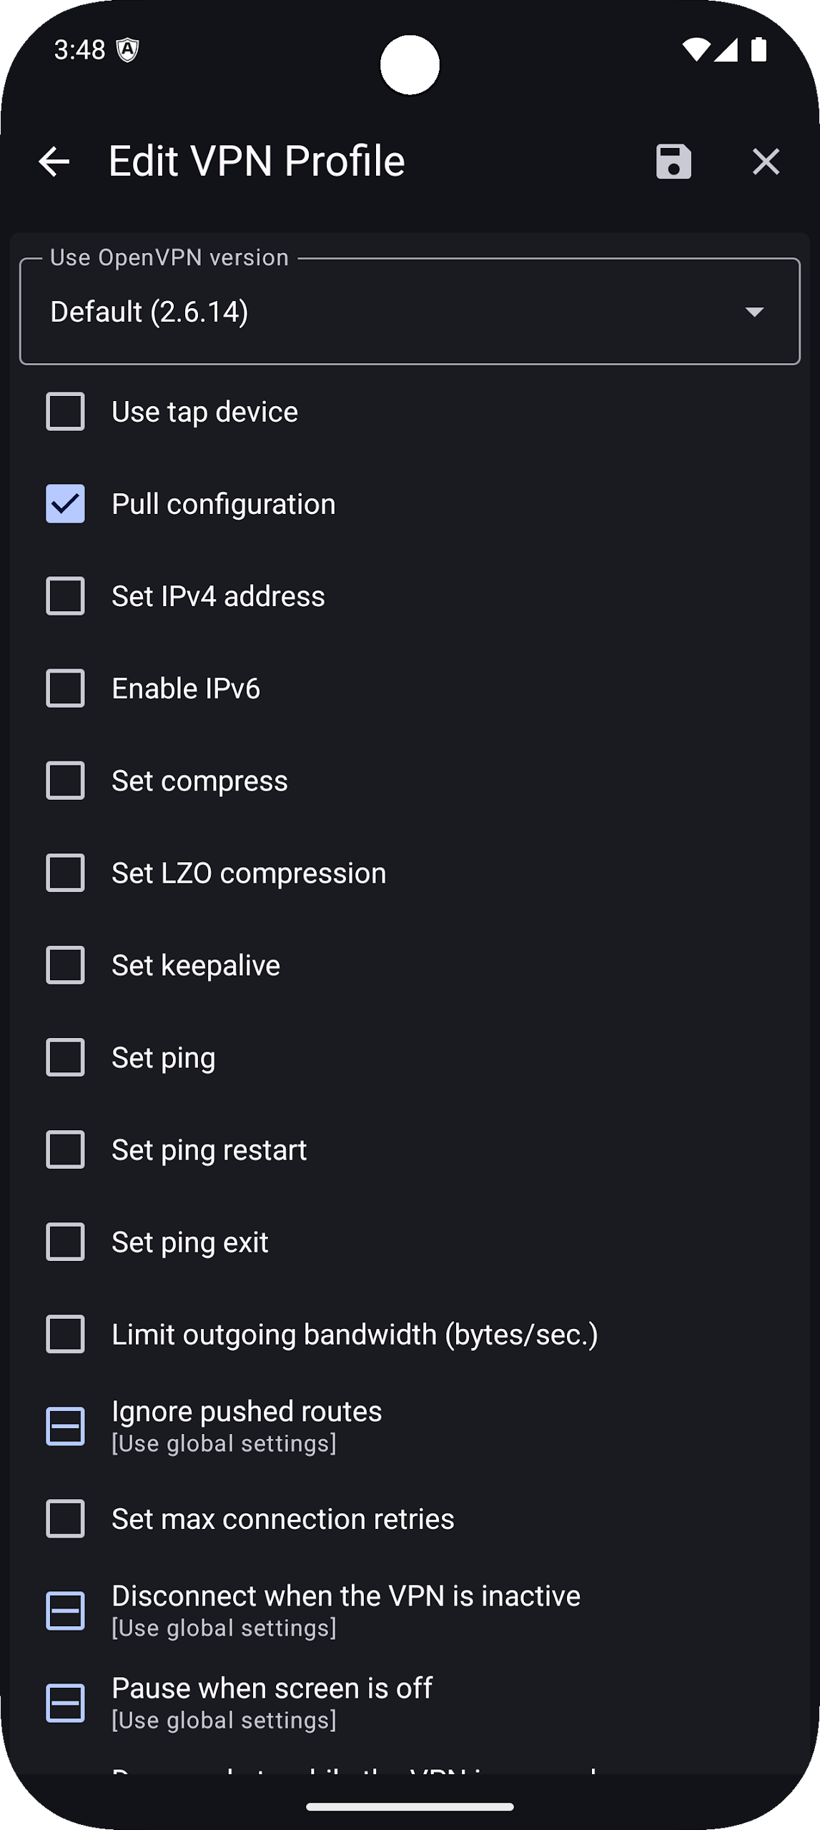Select the Default (2.6.14) version text
Viewport: 820px width, 1830px height.
[149, 312]
